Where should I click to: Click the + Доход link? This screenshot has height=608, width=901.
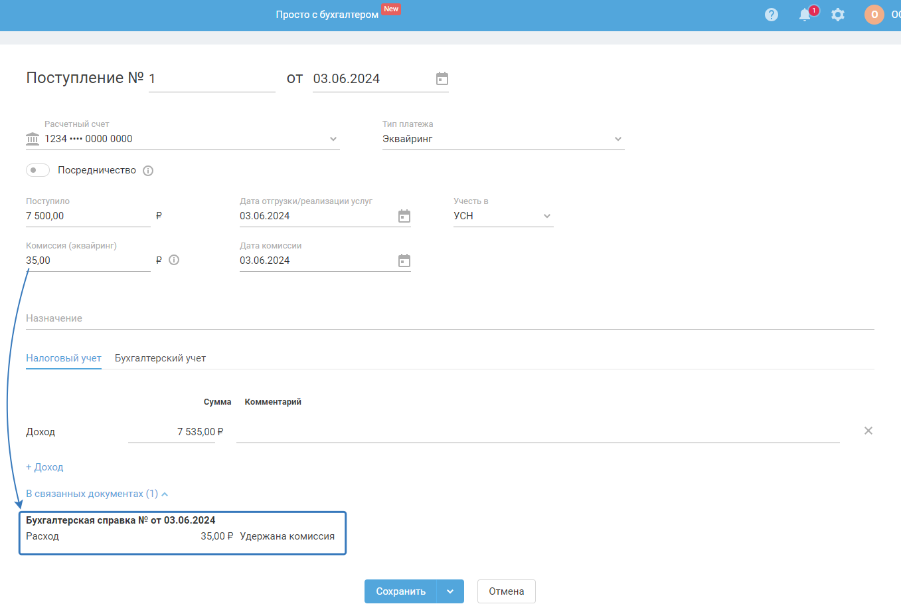(x=44, y=467)
